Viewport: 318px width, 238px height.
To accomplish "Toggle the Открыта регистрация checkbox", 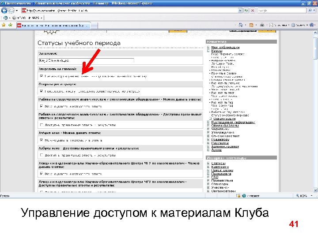I will [42, 91].
